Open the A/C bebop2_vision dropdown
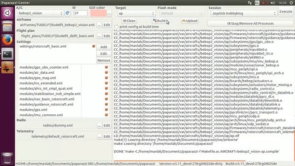Viewport: 295px width, 166px height. [x=40, y=13]
